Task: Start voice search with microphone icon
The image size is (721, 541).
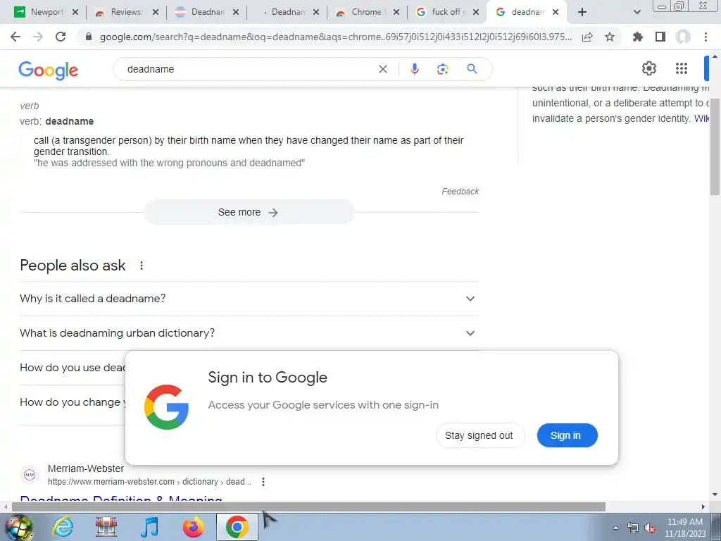Action: point(414,69)
